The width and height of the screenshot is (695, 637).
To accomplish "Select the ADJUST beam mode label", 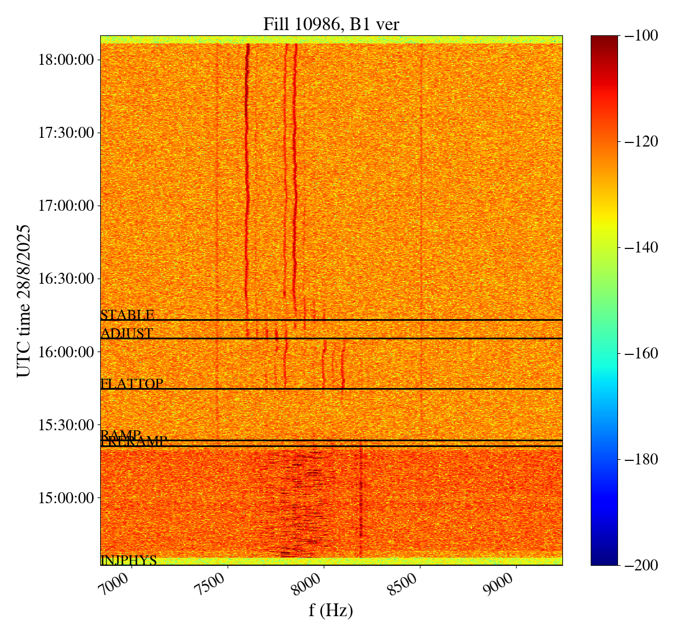I will click(127, 334).
